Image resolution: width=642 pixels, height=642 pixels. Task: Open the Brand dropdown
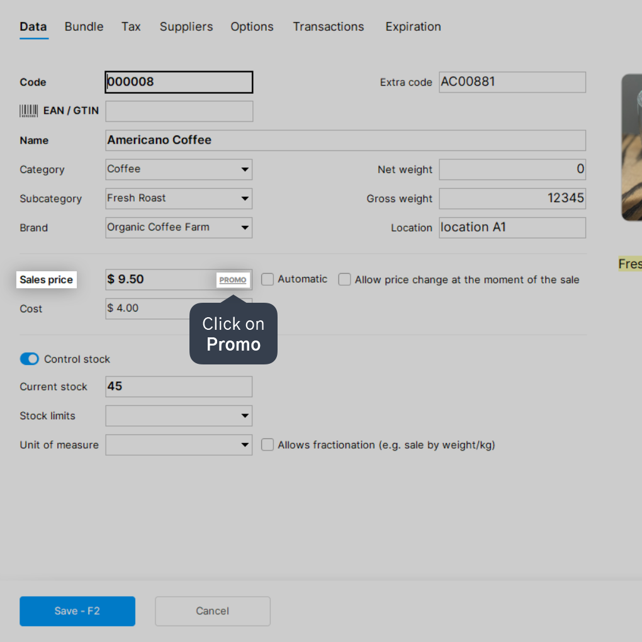click(x=179, y=228)
